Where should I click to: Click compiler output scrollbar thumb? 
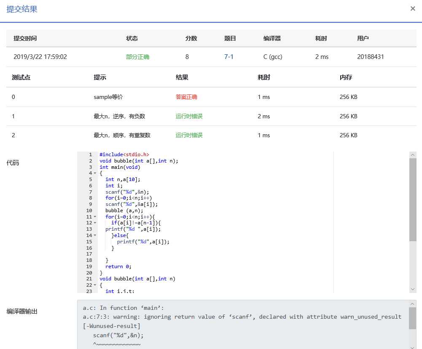click(413, 318)
